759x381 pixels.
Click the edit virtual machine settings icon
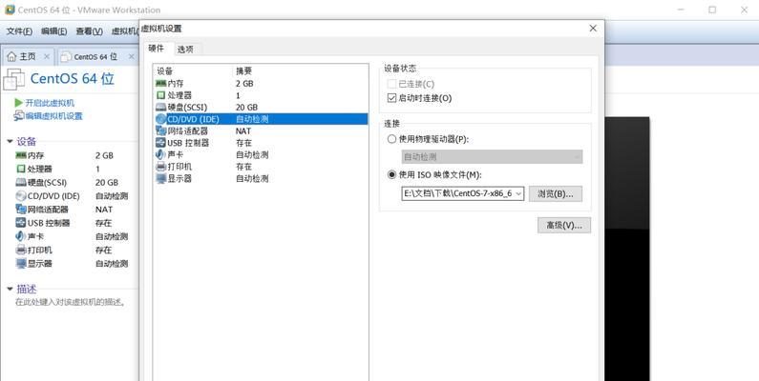[x=19, y=116]
